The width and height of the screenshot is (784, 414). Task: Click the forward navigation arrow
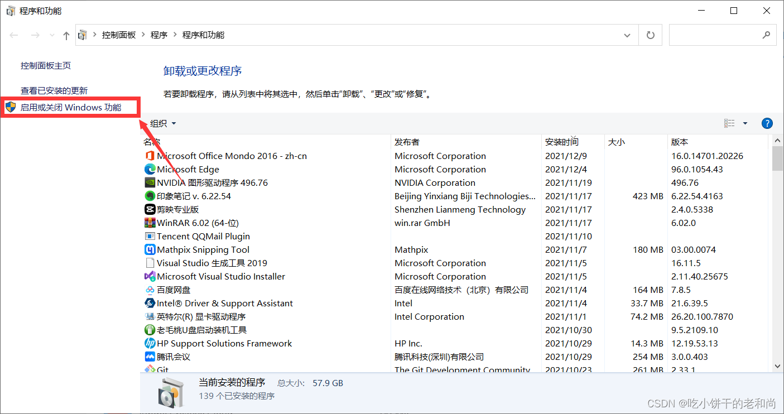point(35,35)
